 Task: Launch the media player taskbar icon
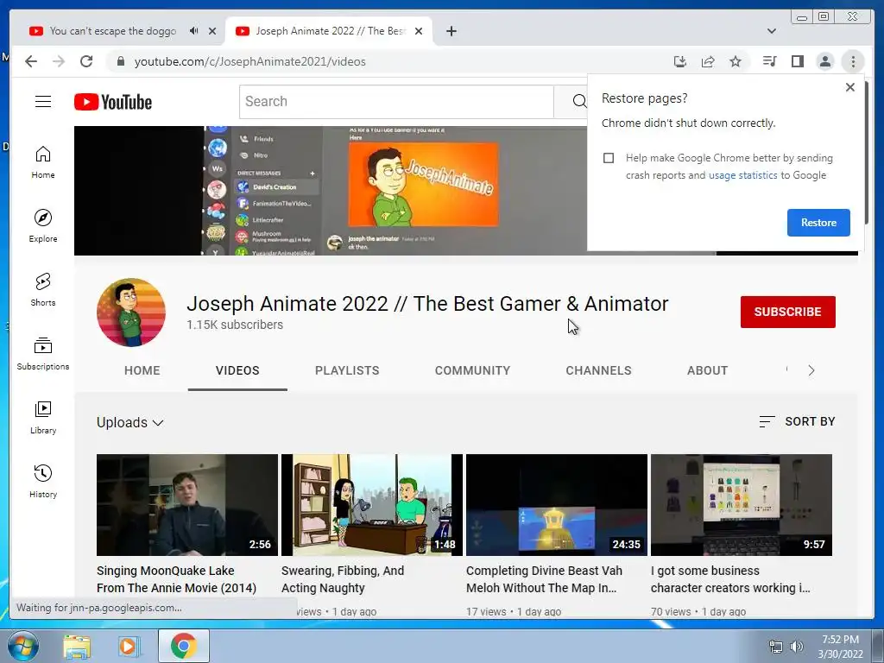(x=128, y=646)
